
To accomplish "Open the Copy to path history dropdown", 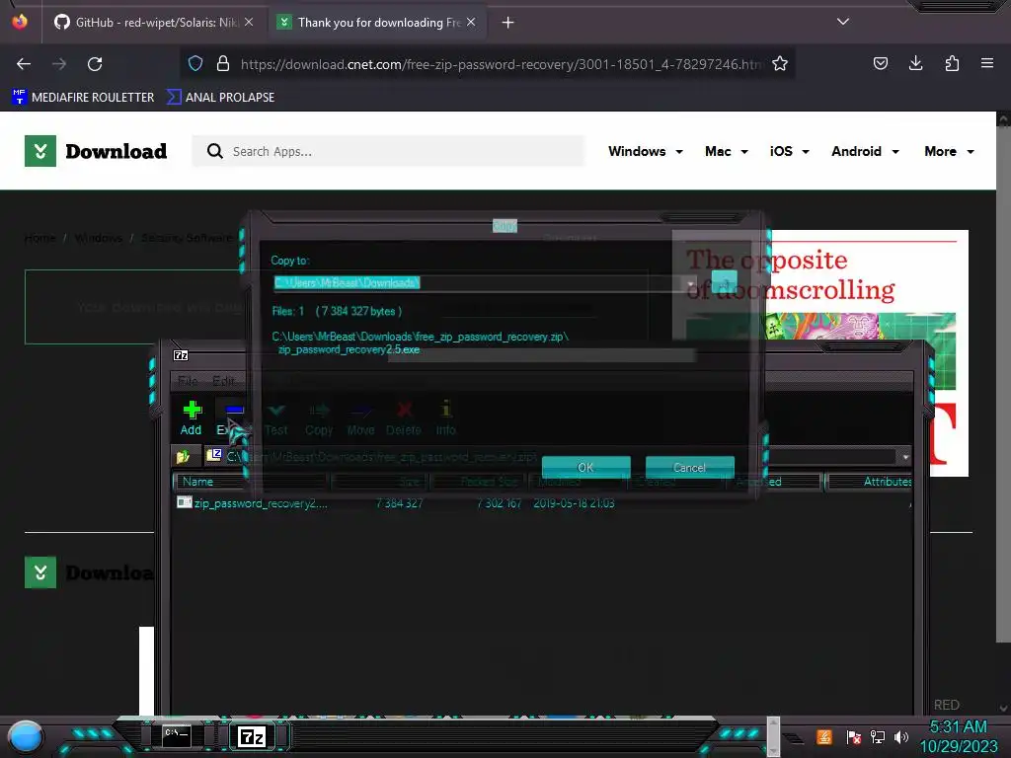I will click(690, 283).
